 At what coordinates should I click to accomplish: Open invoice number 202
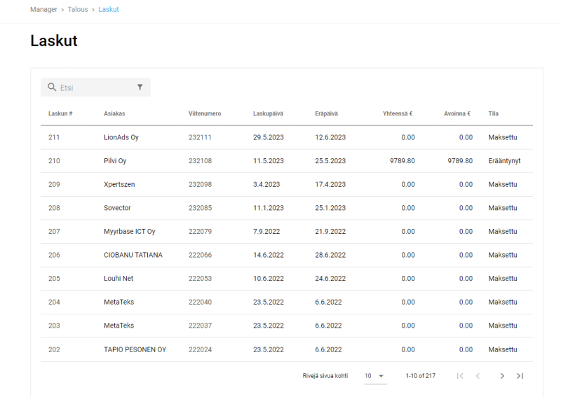pyautogui.click(x=54, y=349)
